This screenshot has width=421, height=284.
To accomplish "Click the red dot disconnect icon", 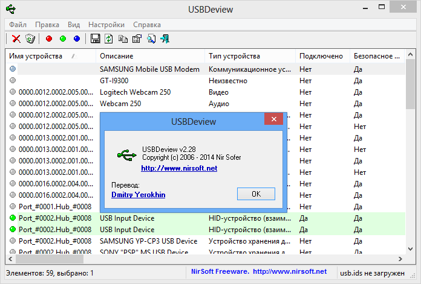I will point(49,39).
